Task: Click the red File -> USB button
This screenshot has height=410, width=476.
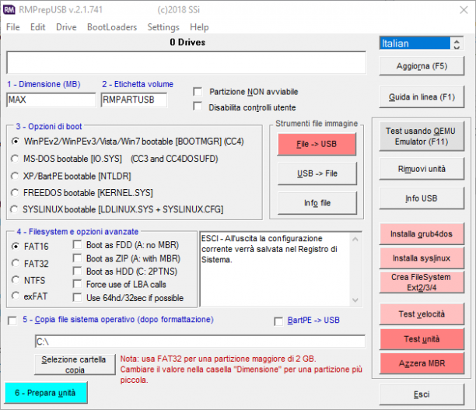Action: click(x=317, y=144)
